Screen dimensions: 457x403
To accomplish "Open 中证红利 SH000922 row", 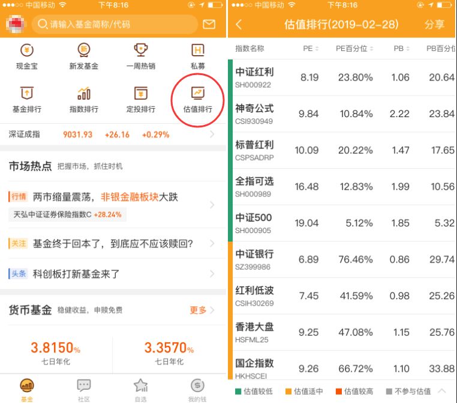I will click(x=342, y=77).
